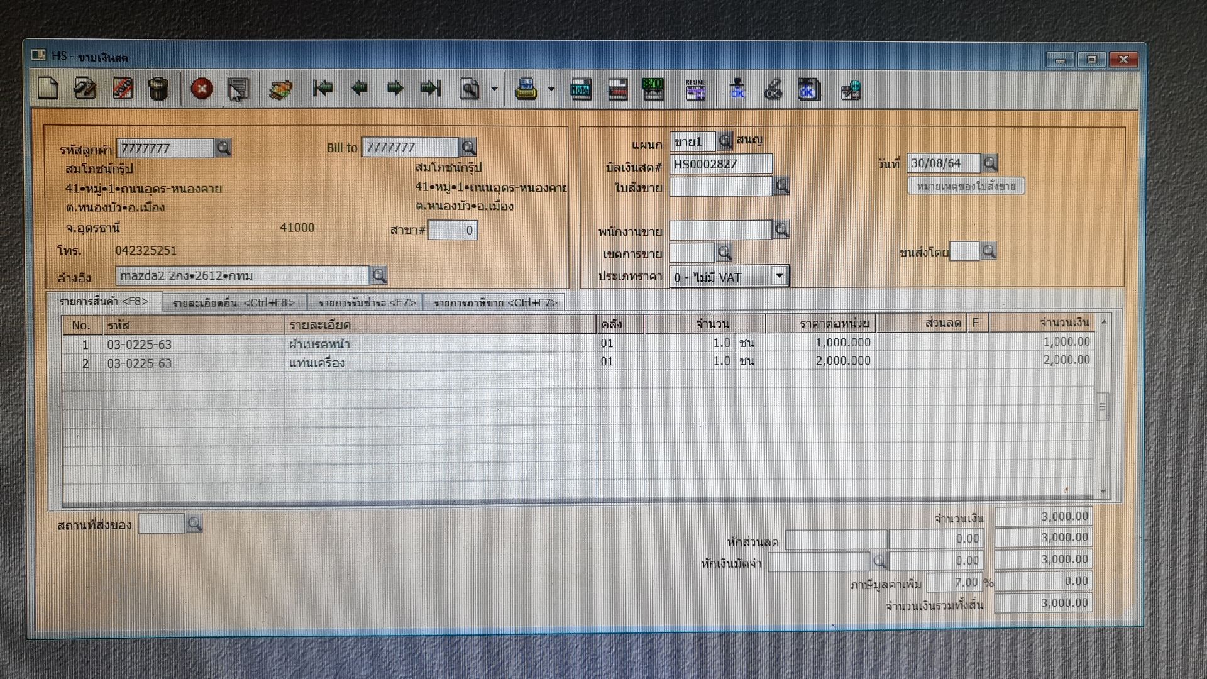Switch to the รายการสินค้า <F8> tab
1207x679 pixels.
(x=104, y=301)
